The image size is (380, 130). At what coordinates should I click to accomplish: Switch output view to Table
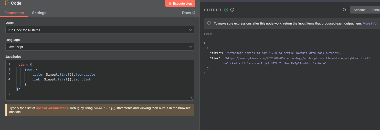pos(375,10)
